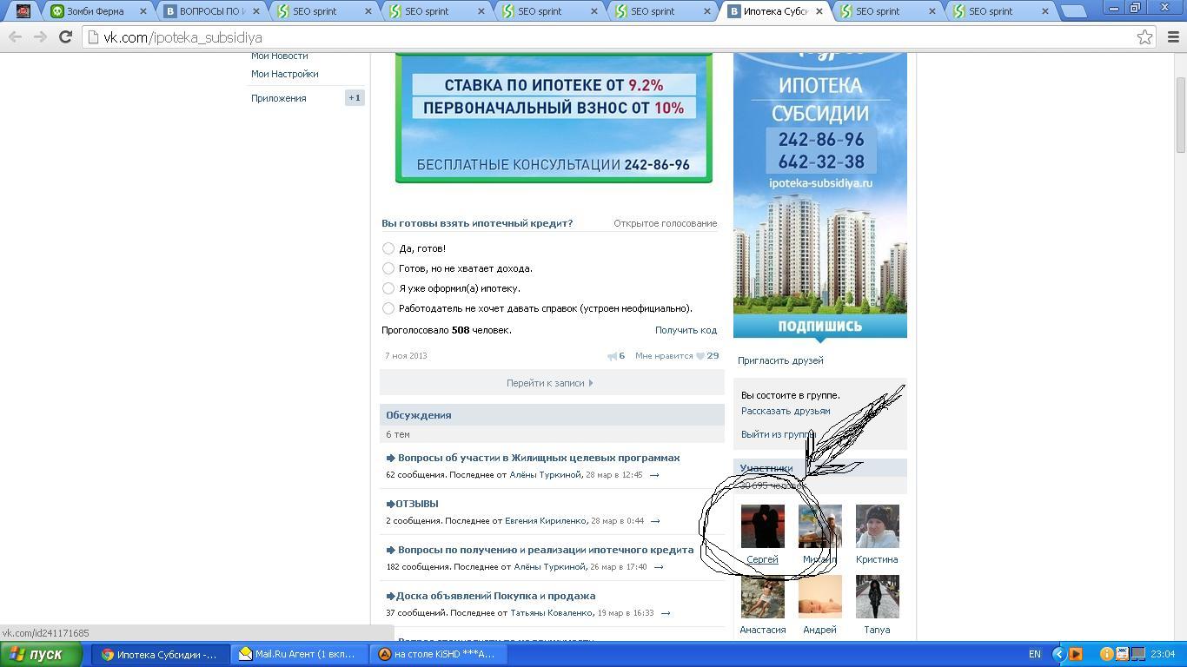Click Получить код link
Viewport: 1187px width, 667px height.
[x=686, y=330]
